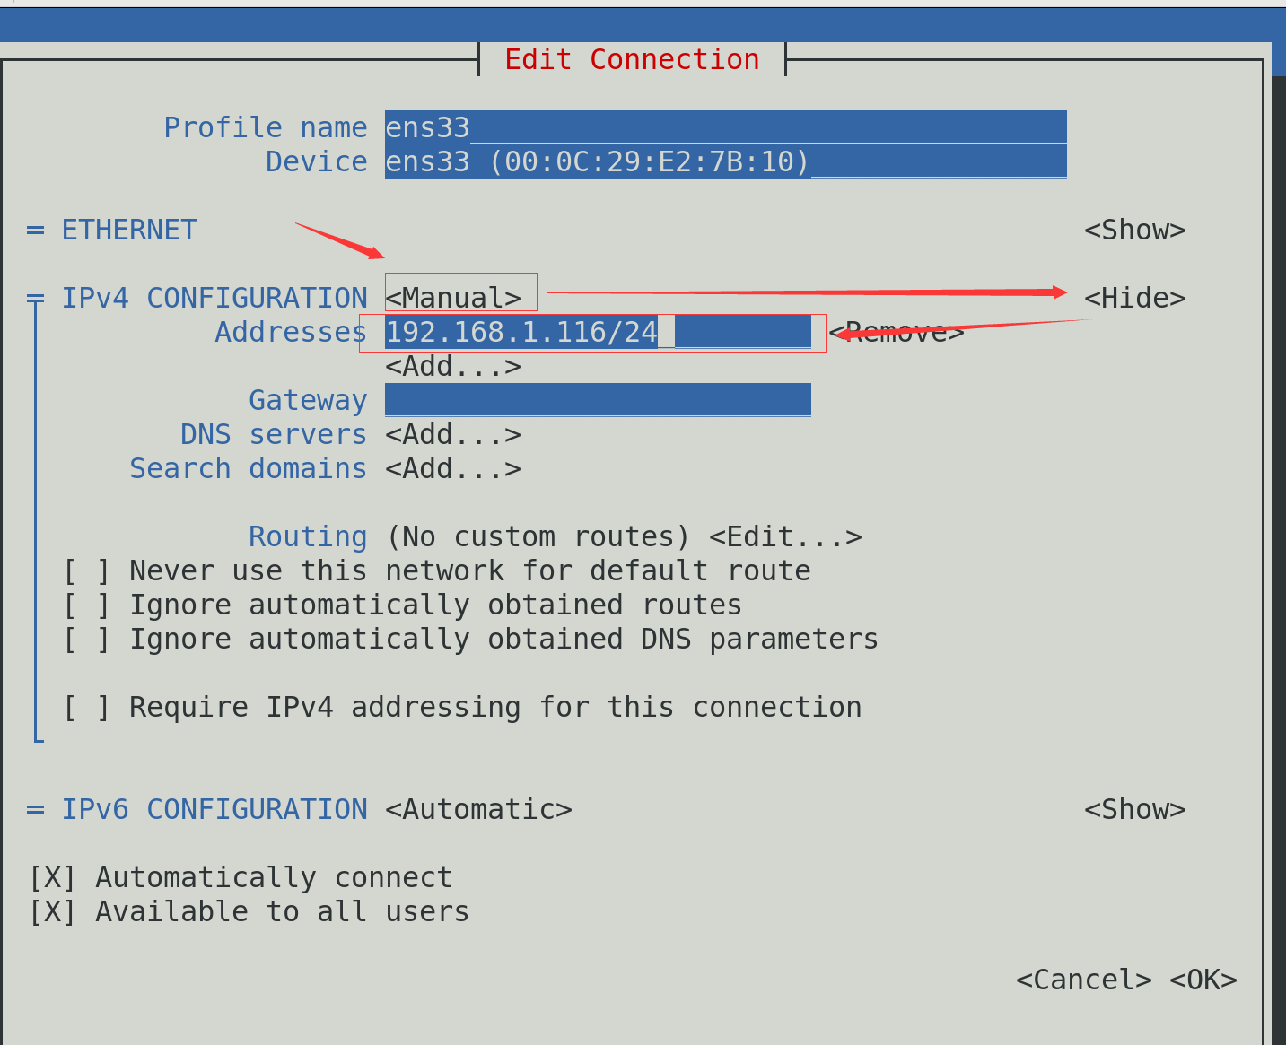Confirm changes with OK
This screenshot has width=1286, height=1045.
[1203, 980]
